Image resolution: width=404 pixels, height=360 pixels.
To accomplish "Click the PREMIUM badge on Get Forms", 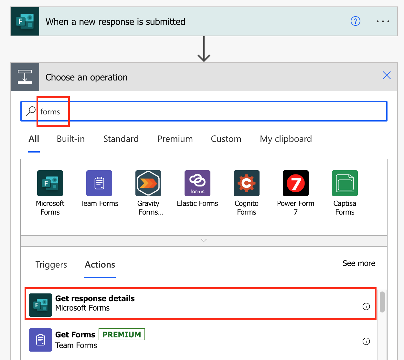I will coord(122,334).
